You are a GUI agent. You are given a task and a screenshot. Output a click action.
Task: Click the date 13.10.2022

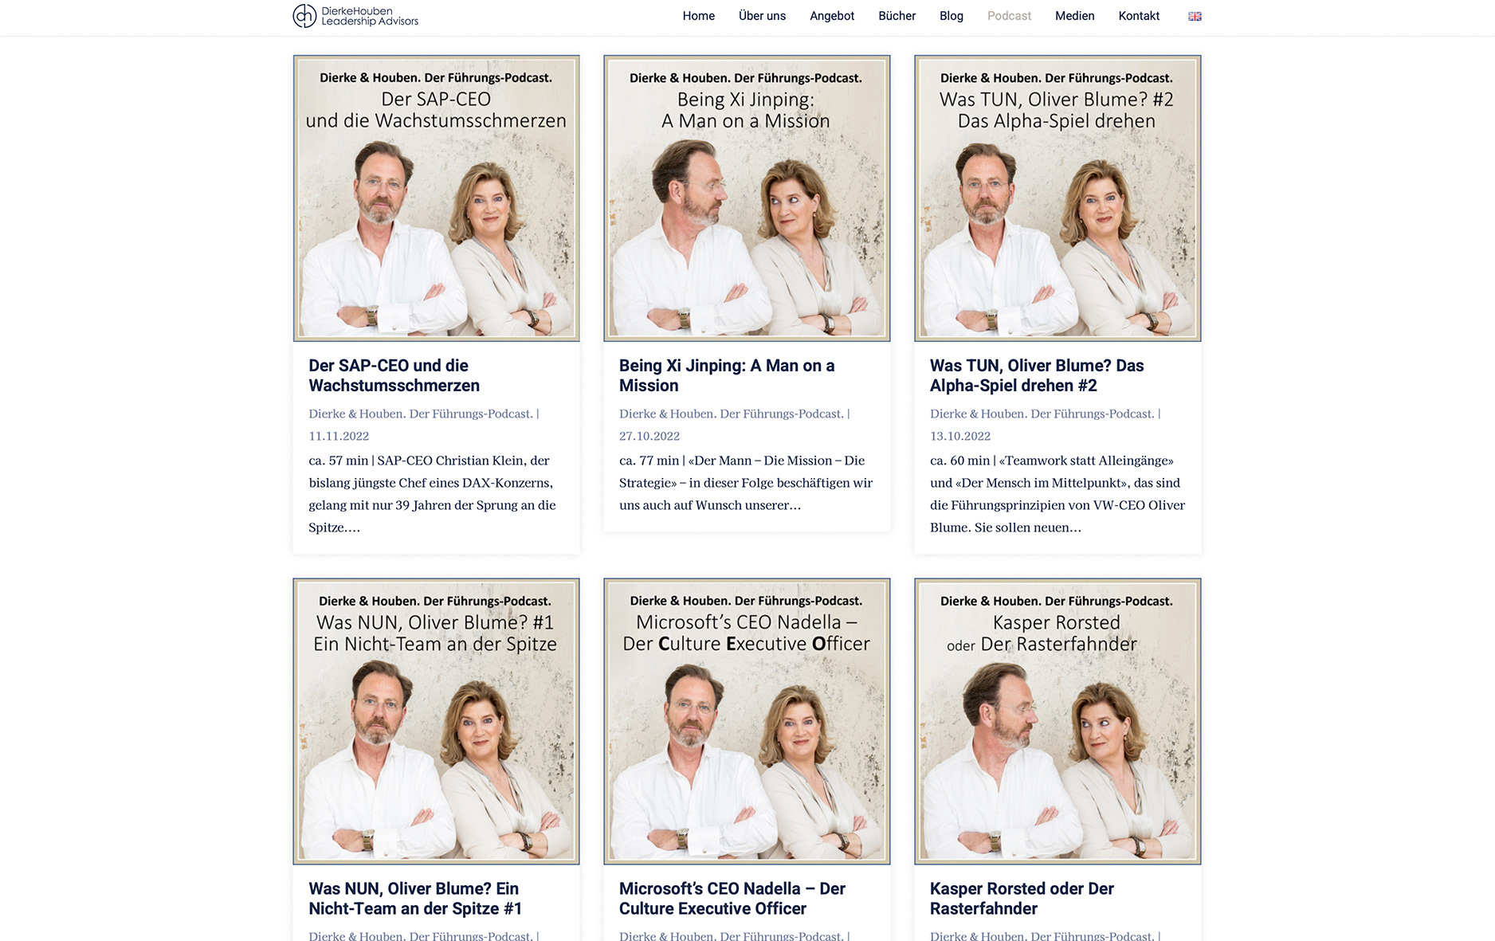960,436
